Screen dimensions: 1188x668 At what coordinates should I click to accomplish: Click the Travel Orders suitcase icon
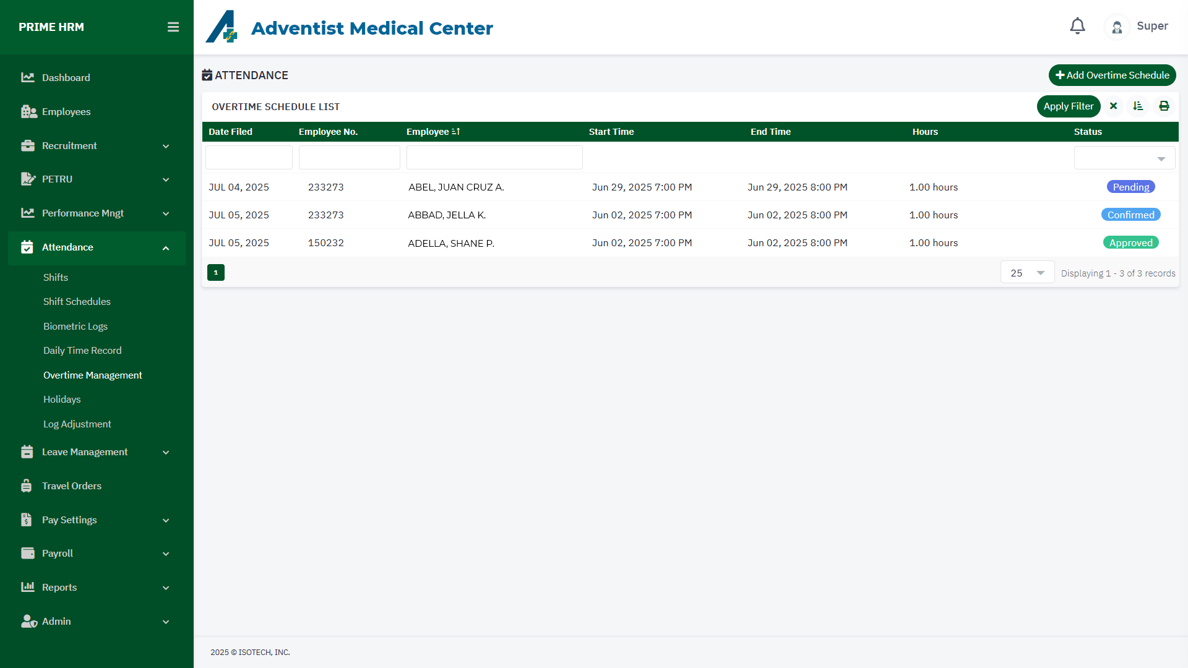[x=27, y=486]
